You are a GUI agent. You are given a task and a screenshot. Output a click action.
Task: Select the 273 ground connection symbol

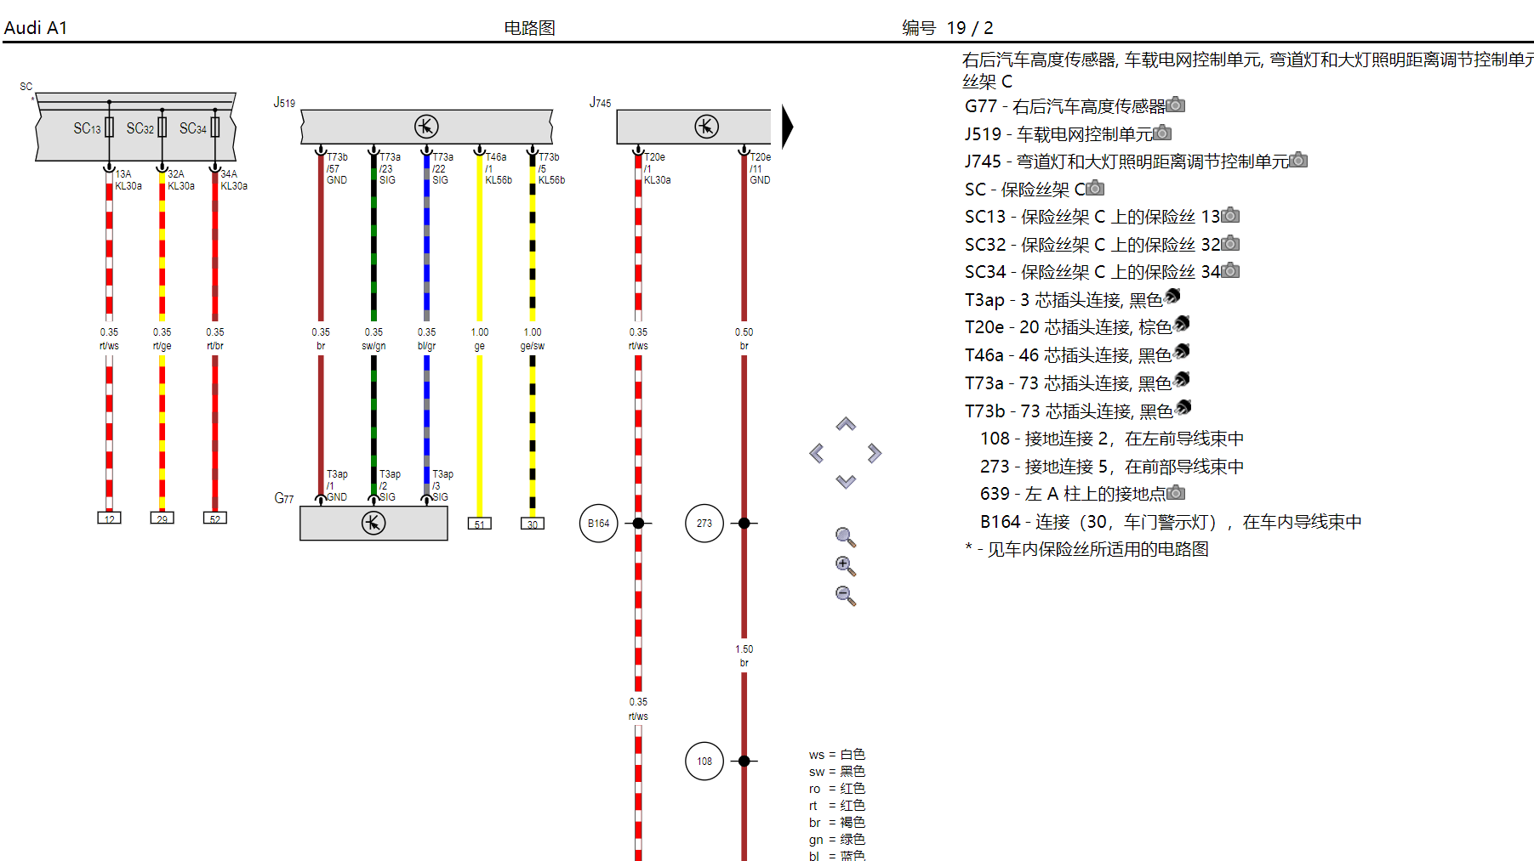[704, 524]
